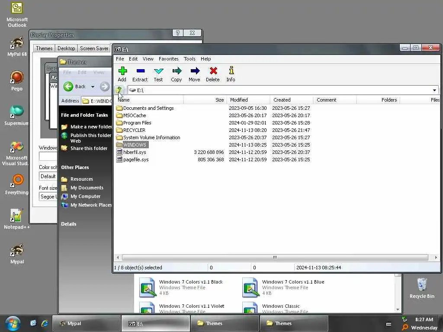Image resolution: width=443 pixels, height=332 pixels.
Task: Sort by the Created column header
Action: 292,100
